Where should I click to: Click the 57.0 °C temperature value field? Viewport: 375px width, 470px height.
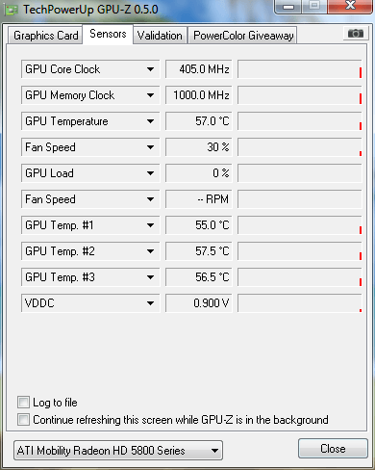(198, 121)
